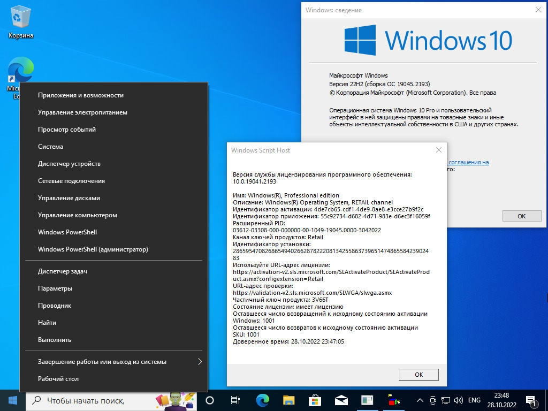Launch Windows PowerShell (администратор)
Viewport: 548px width, 411px height.
click(113, 249)
